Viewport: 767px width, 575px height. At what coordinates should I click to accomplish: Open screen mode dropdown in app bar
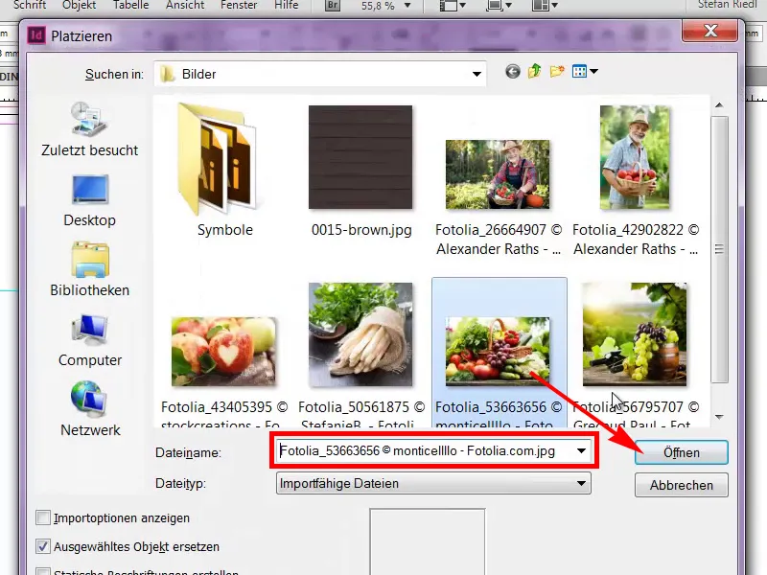pos(499,6)
